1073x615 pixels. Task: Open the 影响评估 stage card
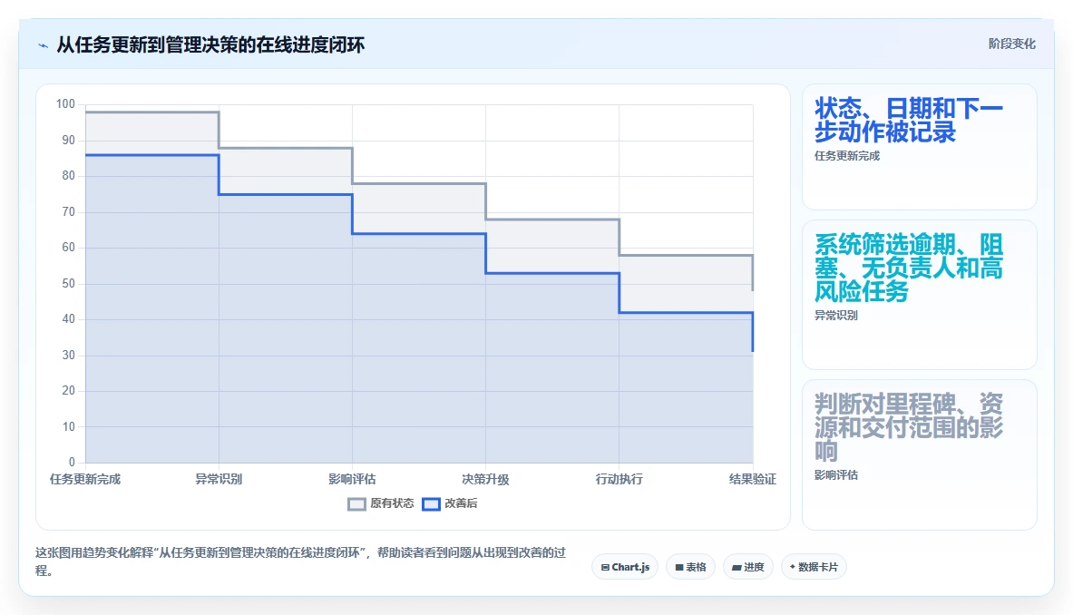(919, 455)
